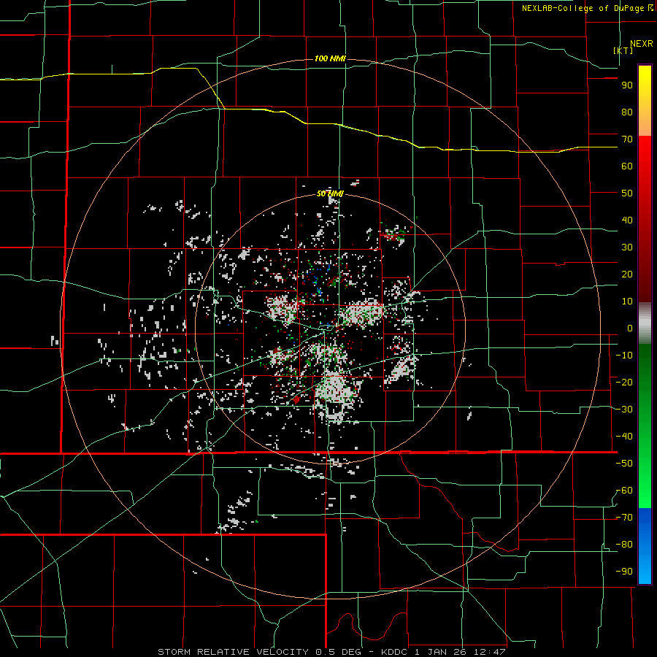Image resolution: width=657 pixels, height=657 pixels.
Task: Pick the green band of the color bar
Action: click(x=645, y=426)
